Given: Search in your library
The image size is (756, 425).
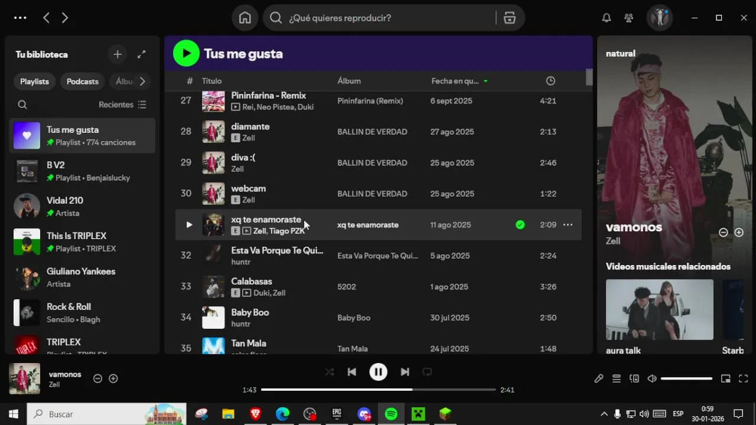Looking at the screenshot, I should coord(22,104).
